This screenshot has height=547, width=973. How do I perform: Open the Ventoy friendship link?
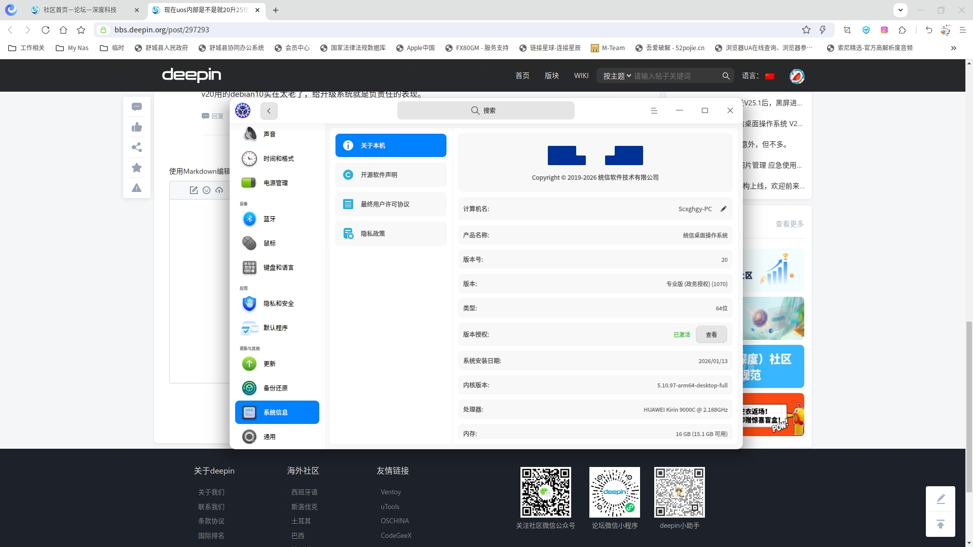click(x=390, y=492)
